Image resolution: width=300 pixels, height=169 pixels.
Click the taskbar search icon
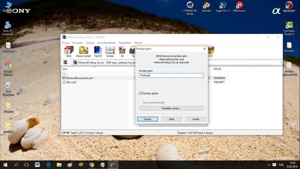tap(16, 165)
